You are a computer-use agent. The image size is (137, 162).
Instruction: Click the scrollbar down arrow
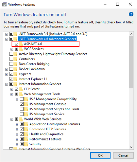click(x=131, y=147)
